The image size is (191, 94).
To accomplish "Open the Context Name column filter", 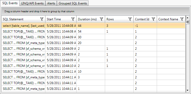I will point(182,19).
